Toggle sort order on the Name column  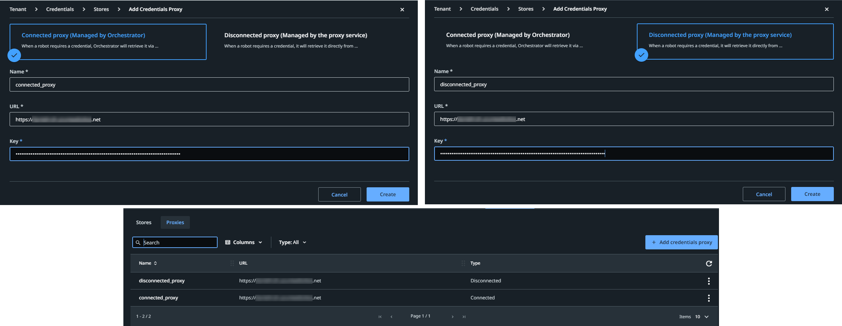155,263
